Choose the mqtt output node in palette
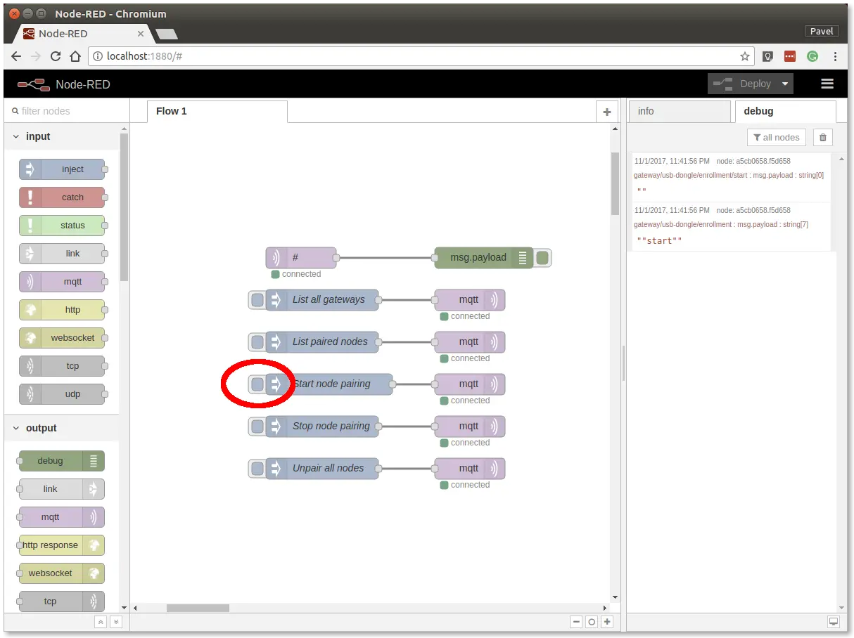854x638 pixels. pos(62,517)
